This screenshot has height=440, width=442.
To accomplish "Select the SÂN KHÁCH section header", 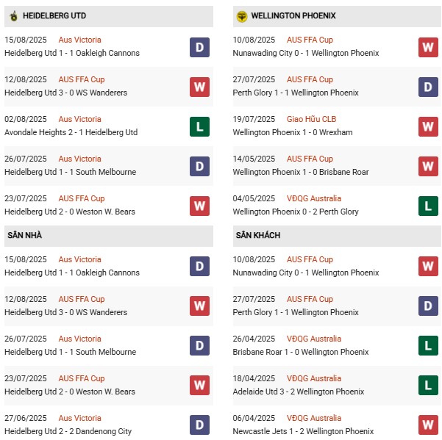I will 258,235.
